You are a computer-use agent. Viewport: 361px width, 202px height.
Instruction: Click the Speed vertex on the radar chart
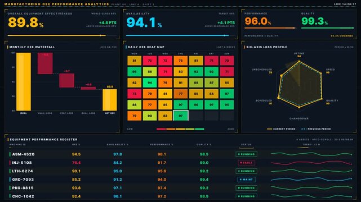[x=321, y=74]
